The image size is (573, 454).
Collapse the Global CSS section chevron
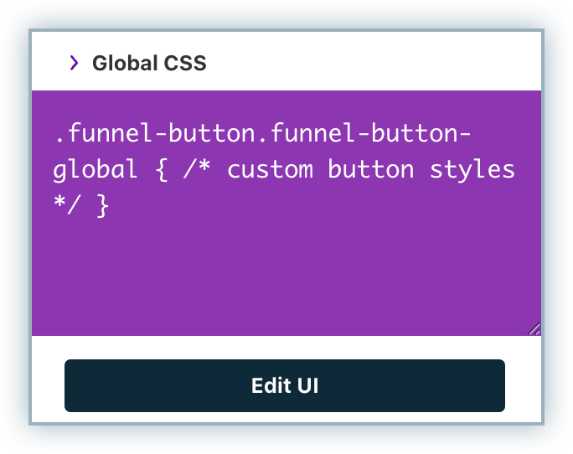75,63
